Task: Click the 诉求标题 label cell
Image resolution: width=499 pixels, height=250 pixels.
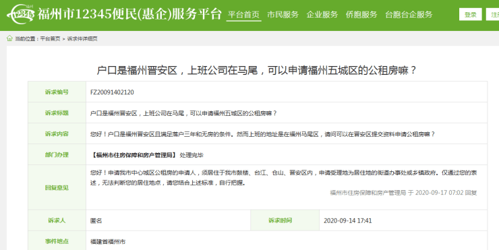Action: 57,113
